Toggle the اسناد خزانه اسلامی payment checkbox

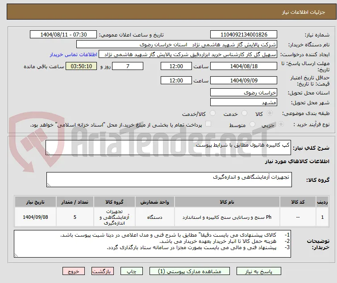208,124
